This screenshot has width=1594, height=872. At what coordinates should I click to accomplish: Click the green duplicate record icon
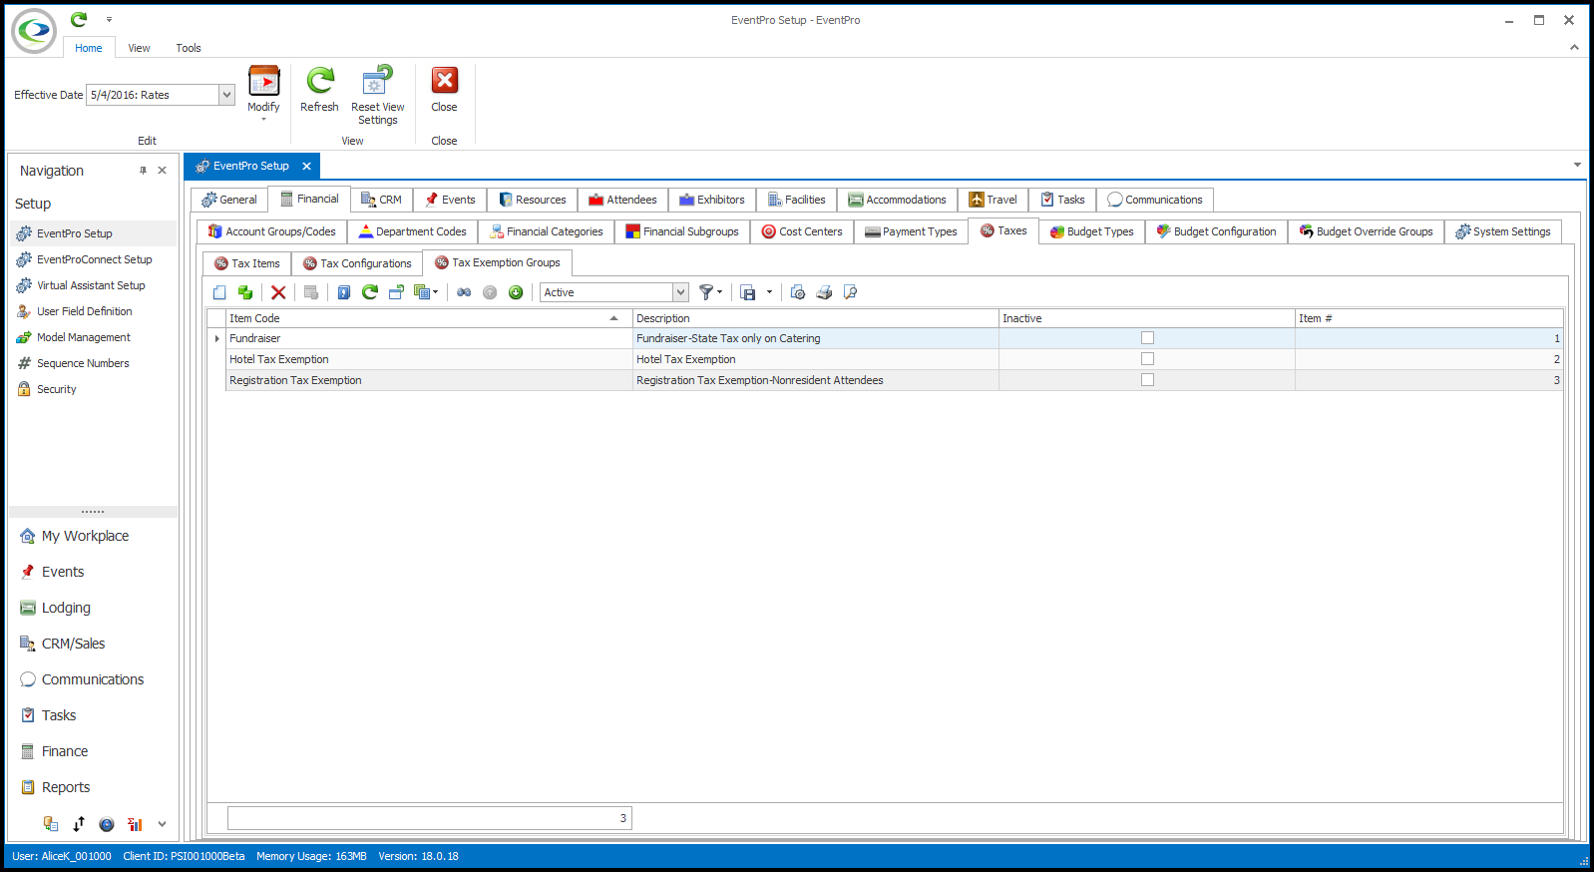click(245, 292)
